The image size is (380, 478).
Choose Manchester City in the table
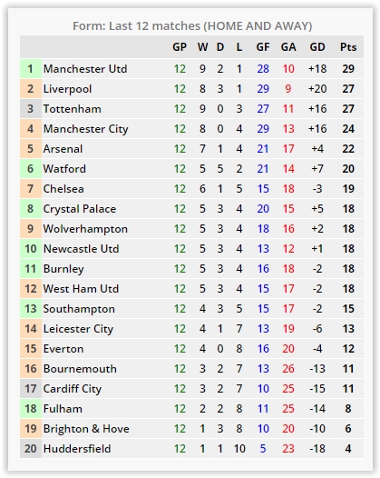tap(86, 129)
